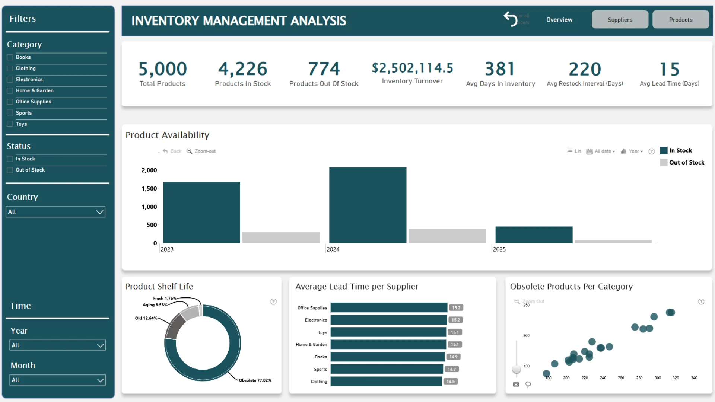
Task: Click help icon on Obsolete Products chart
Action: (x=701, y=302)
